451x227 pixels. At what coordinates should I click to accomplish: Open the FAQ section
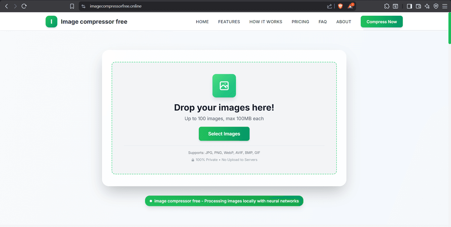pyautogui.click(x=322, y=22)
